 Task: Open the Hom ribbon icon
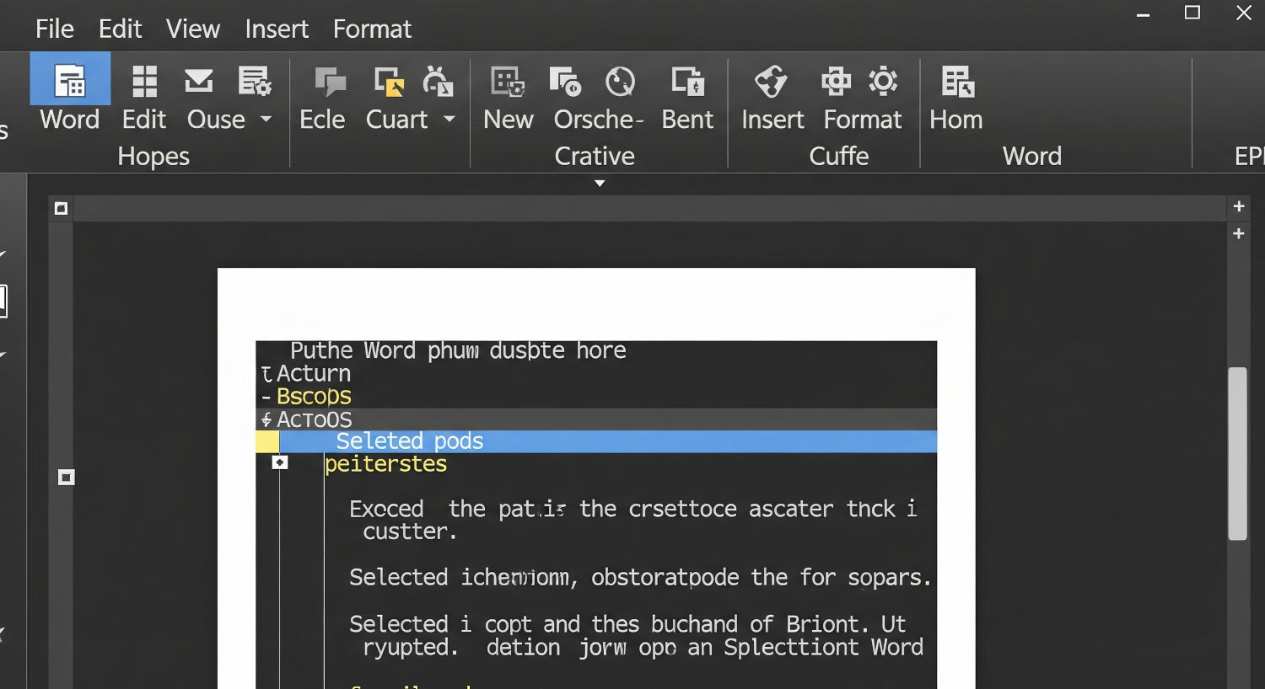click(957, 82)
